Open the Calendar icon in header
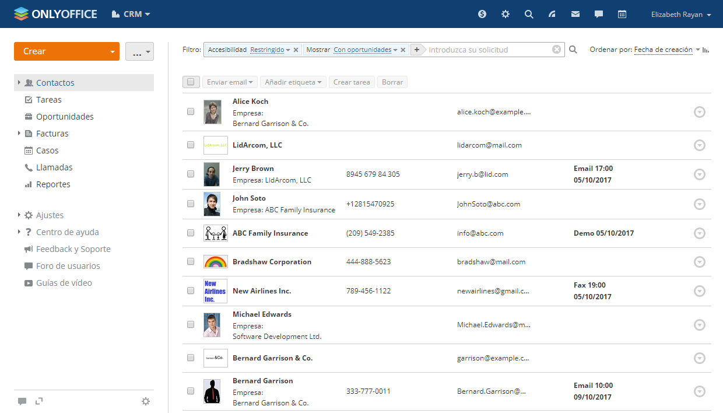723x413 pixels. pyautogui.click(x=622, y=14)
